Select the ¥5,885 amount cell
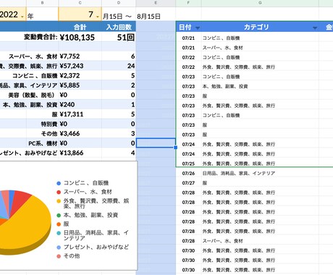The image size is (333, 275). (80, 85)
